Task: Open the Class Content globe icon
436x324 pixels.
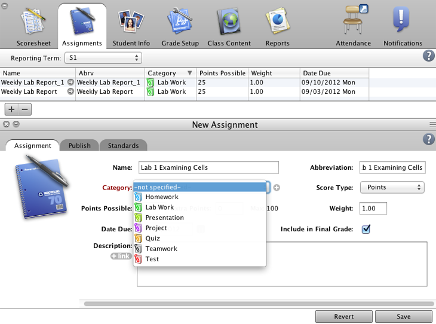Action: click(228, 25)
